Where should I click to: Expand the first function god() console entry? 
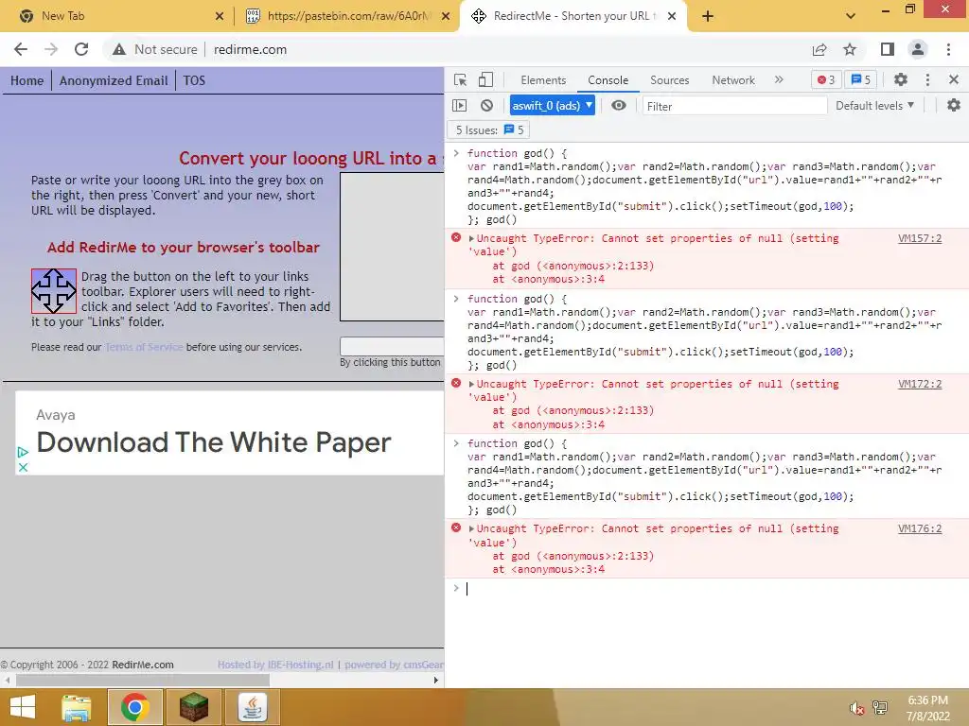(x=456, y=153)
